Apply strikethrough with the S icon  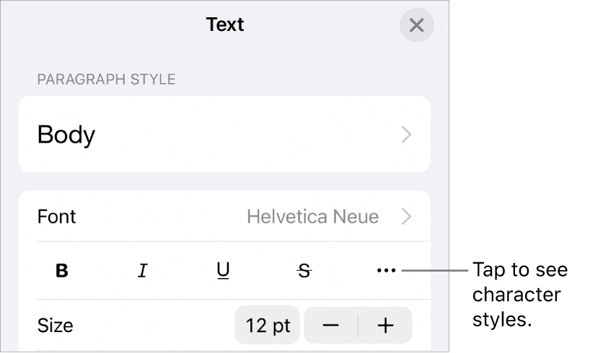(x=304, y=271)
